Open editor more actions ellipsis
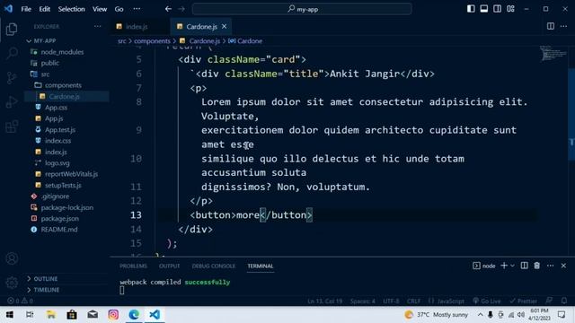Screen dimensions: 575x323 pyautogui.click(x=563, y=26)
